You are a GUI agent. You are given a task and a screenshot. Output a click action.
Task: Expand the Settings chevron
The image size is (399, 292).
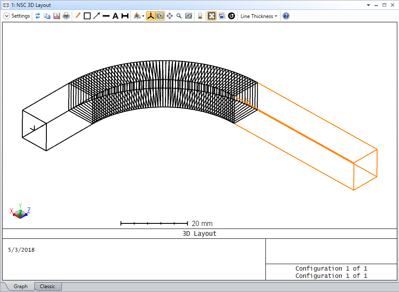pyautogui.click(x=6, y=16)
